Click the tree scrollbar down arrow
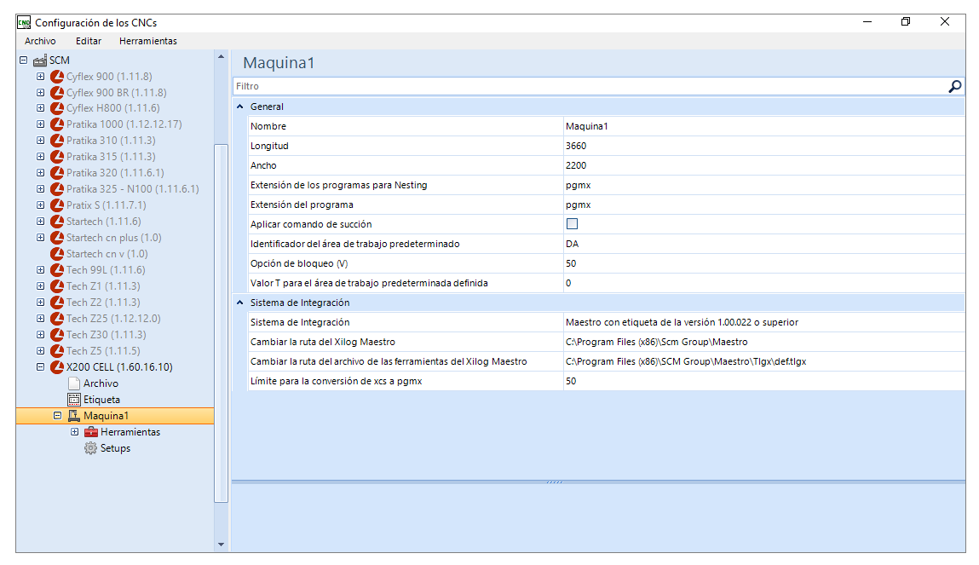979x565 pixels. (221, 545)
